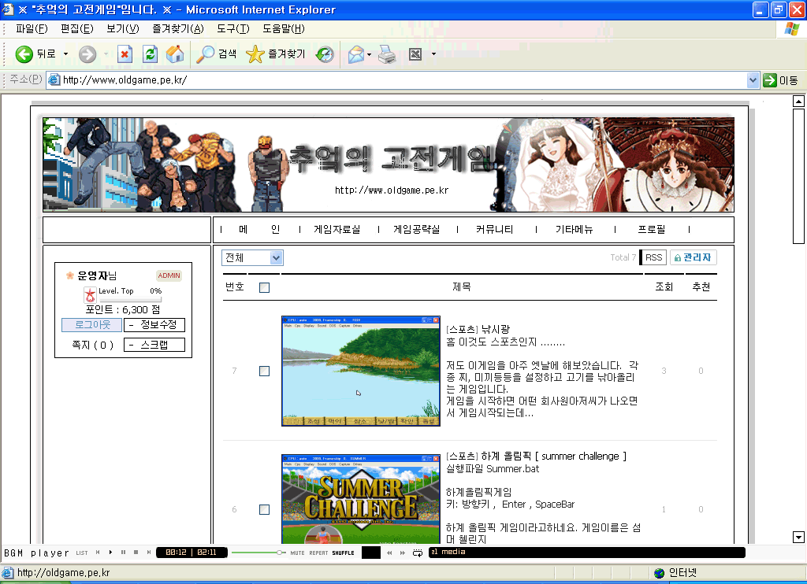Tick the checkbox for post number 7
Viewport: 807px width, 584px height.
click(264, 371)
